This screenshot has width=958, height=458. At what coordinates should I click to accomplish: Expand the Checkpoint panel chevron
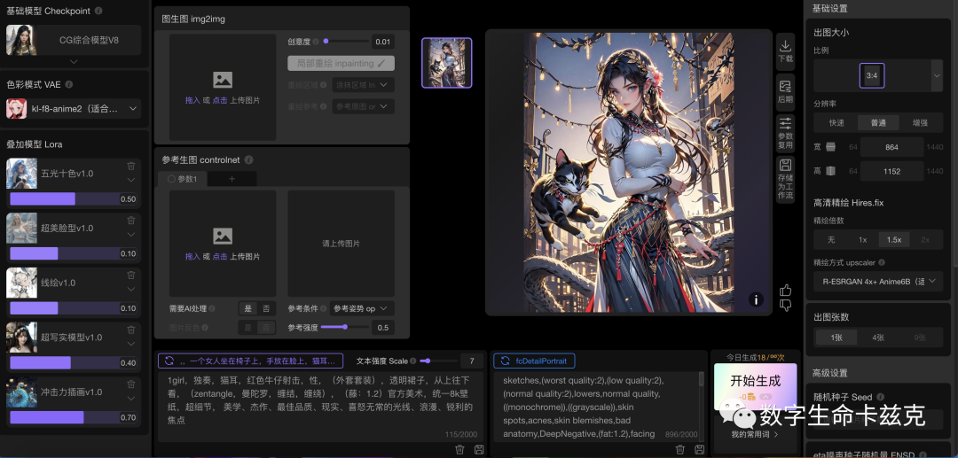pos(74,62)
